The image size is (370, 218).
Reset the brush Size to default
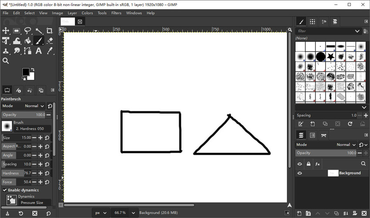47,138
